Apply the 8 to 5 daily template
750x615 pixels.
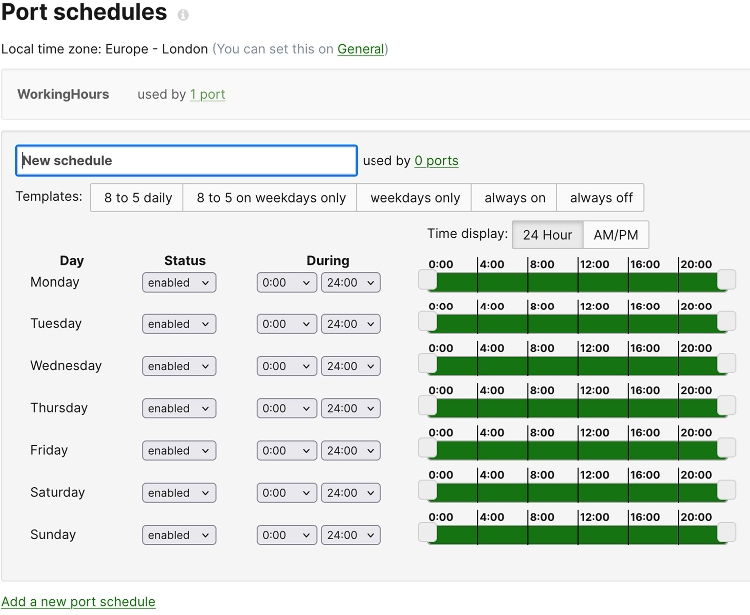pyautogui.click(x=137, y=197)
